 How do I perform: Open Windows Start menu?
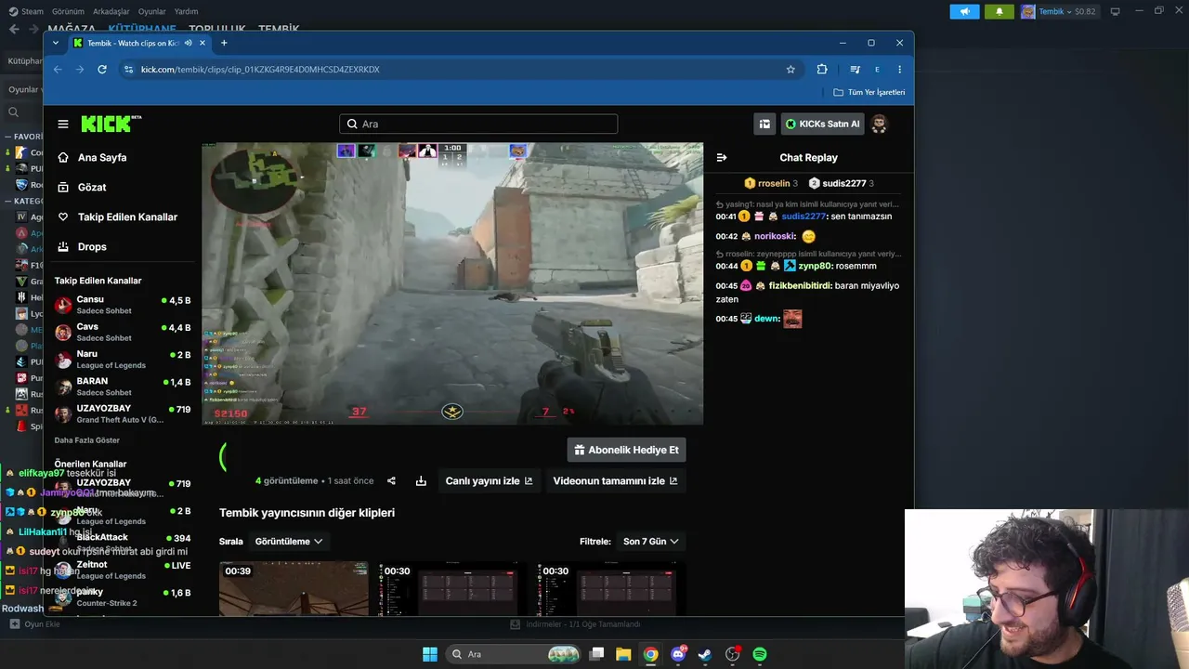pyautogui.click(x=430, y=654)
